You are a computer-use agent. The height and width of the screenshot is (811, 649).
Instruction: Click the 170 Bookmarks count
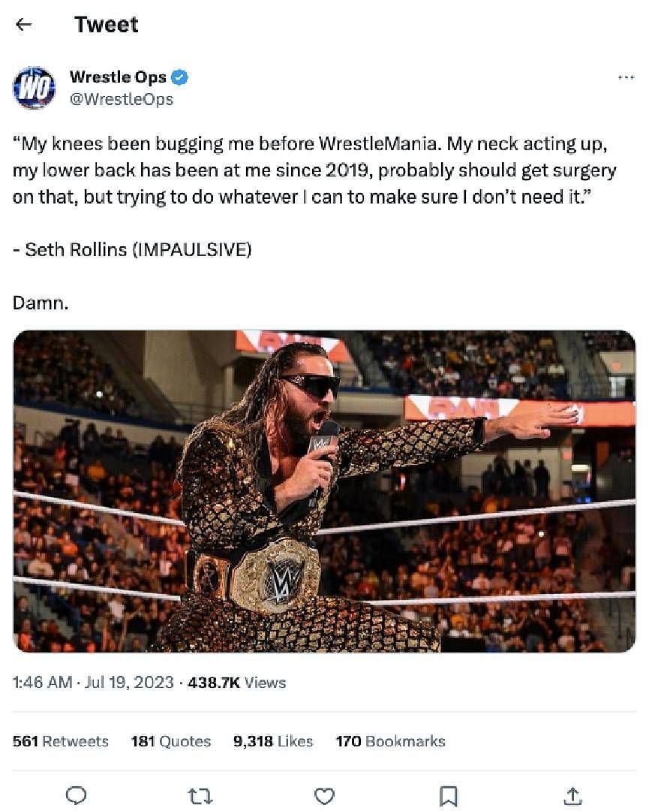(390, 741)
